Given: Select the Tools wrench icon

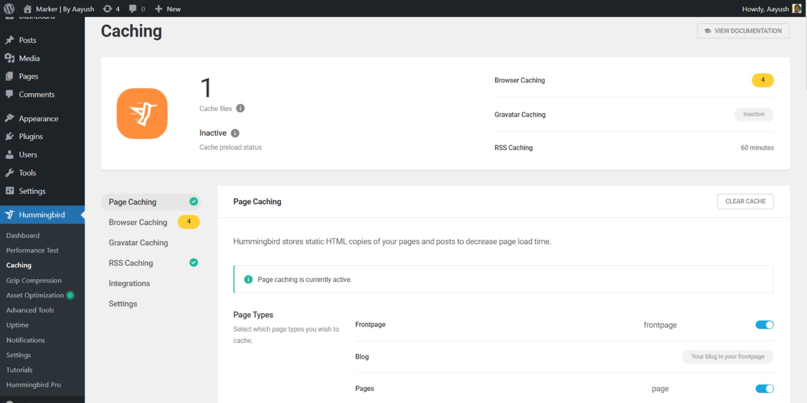Looking at the screenshot, I should [10, 172].
